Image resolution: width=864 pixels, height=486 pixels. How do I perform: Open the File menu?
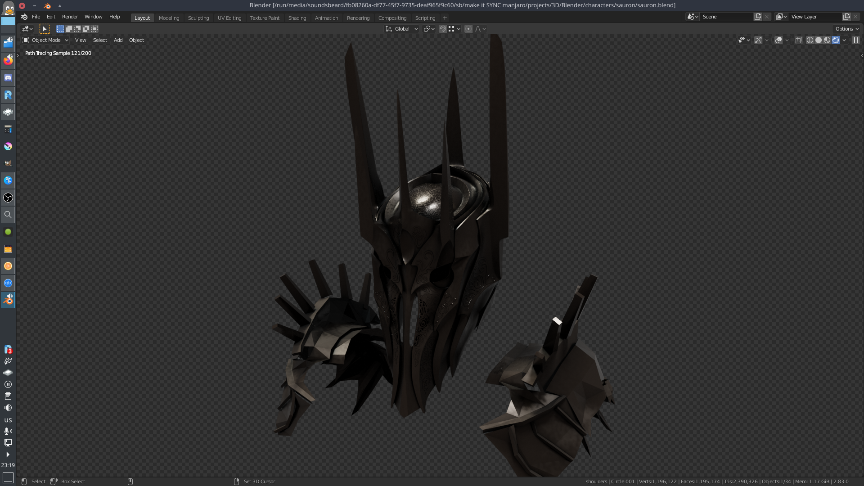pyautogui.click(x=36, y=17)
